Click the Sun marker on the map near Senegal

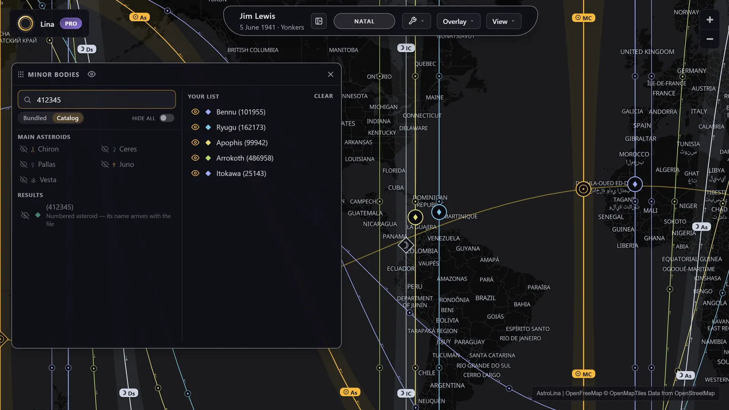pyautogui.click(x=583, y=189)
